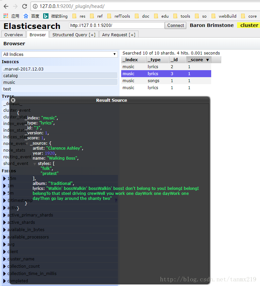Select the cluster_event type

[x=17, y=110]
